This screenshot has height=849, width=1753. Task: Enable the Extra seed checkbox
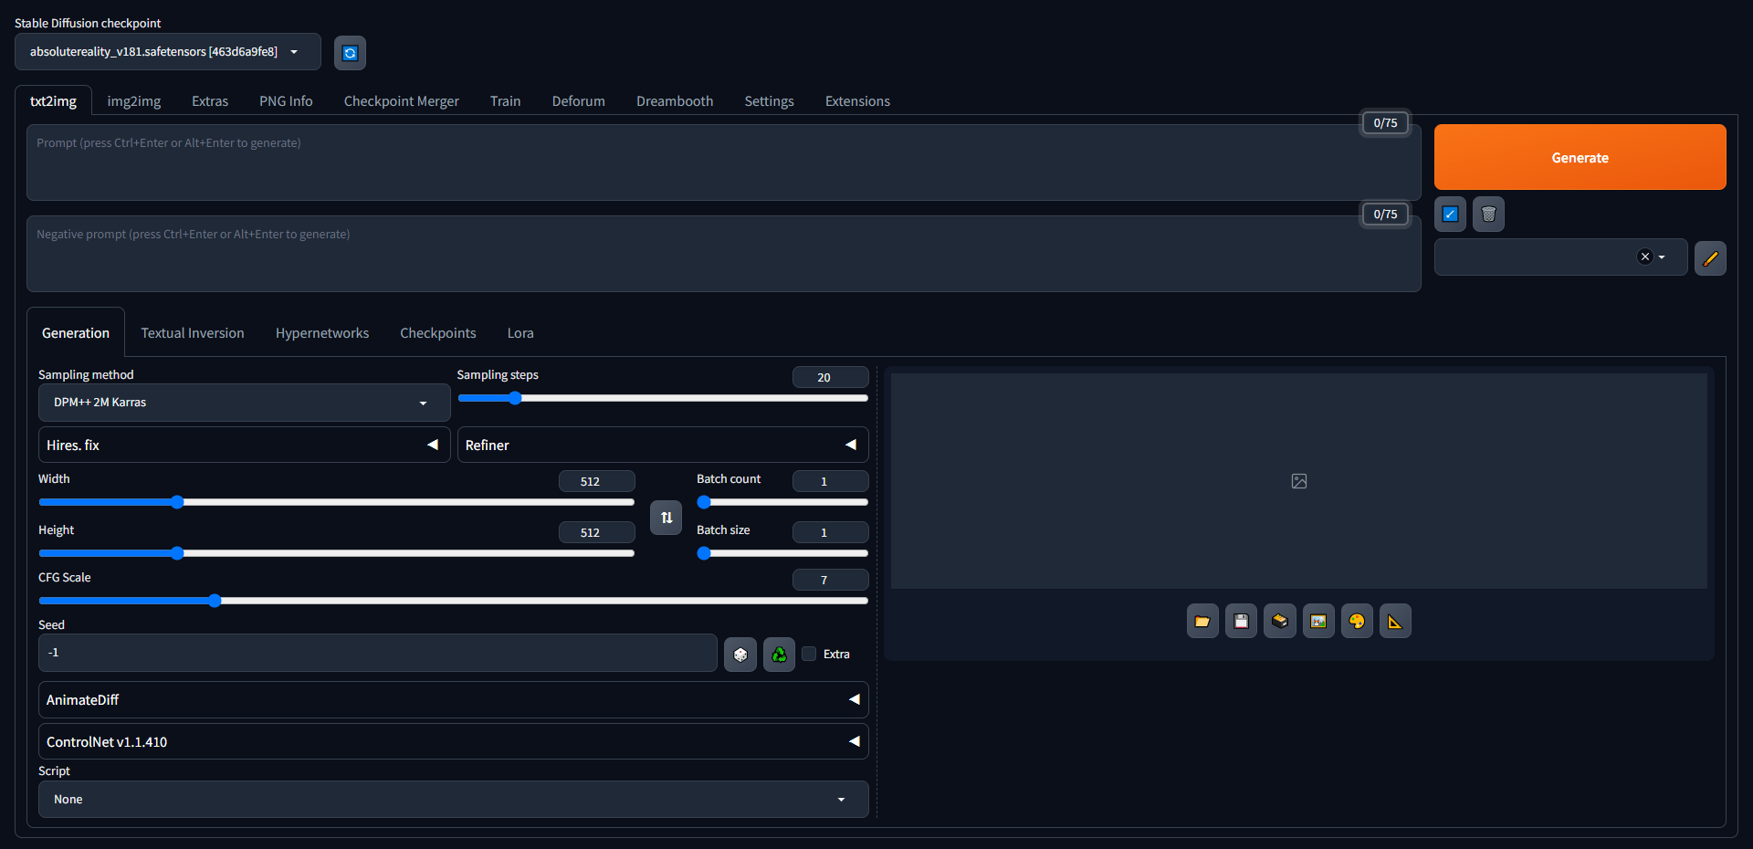[809, 654]
